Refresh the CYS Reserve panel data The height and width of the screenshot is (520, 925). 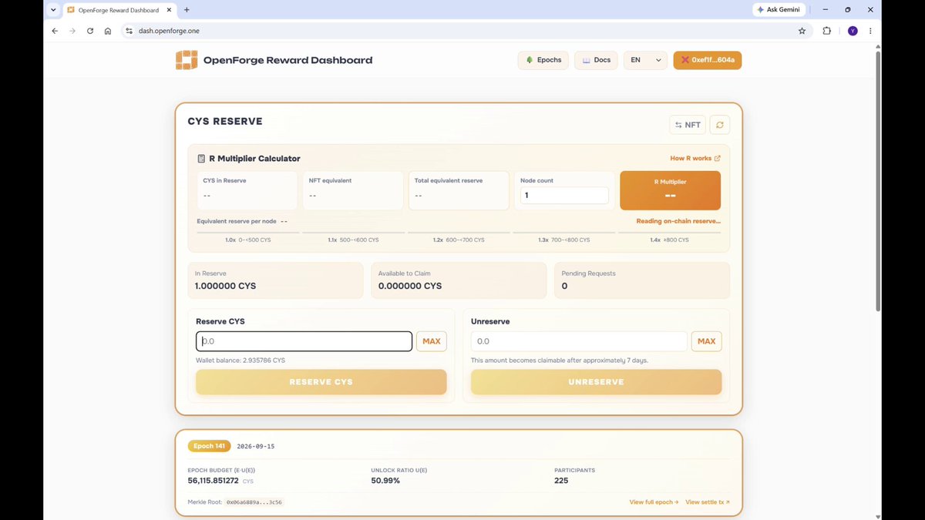(x=720, y=125)
